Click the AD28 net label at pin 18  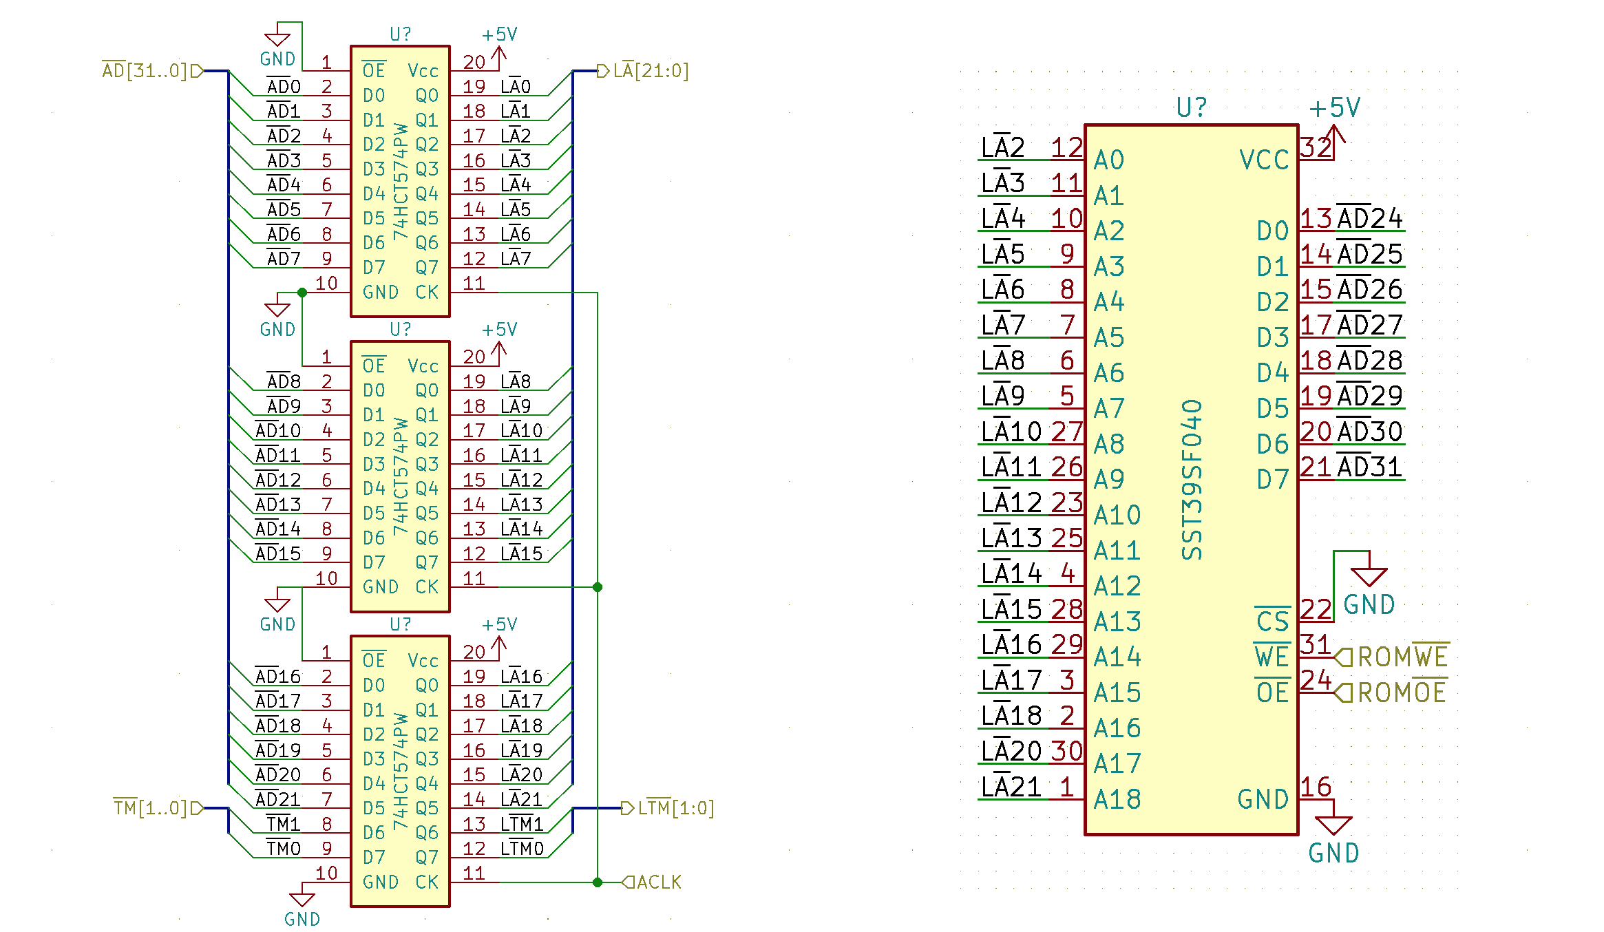tap(1370, 360)
